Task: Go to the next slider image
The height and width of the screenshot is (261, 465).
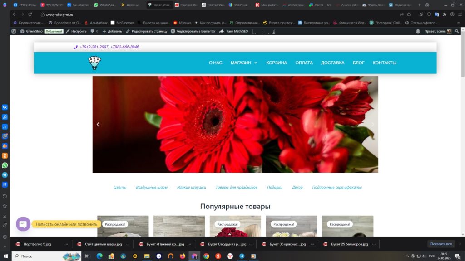Action: (373, 124)
